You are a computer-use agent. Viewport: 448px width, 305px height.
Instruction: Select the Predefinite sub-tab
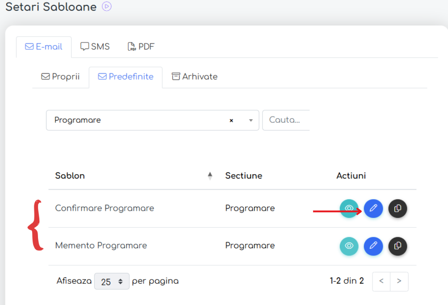[126, 77]
